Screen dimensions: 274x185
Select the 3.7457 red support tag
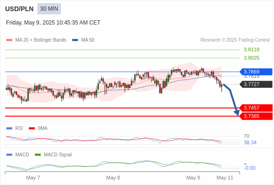256,108
